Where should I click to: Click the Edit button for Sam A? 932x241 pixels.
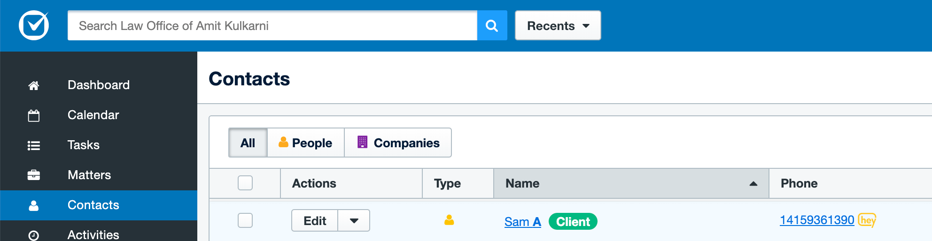315,220
